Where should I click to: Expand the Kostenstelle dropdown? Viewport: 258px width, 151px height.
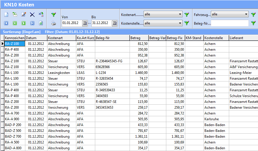tap(180, 23)
